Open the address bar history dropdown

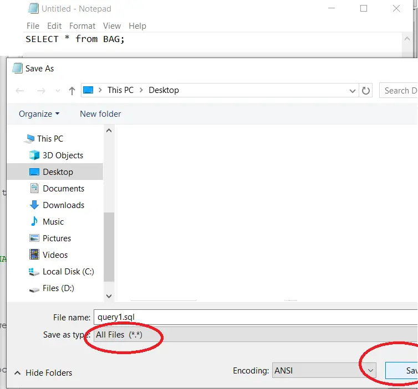click(x=353, y=91)
